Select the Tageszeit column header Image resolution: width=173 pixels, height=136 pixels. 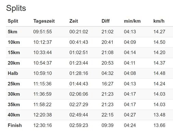pos(44,21)
